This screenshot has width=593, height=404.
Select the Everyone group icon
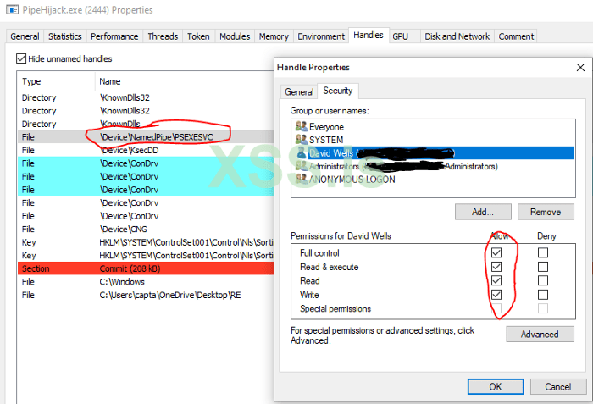coord(302,126)
